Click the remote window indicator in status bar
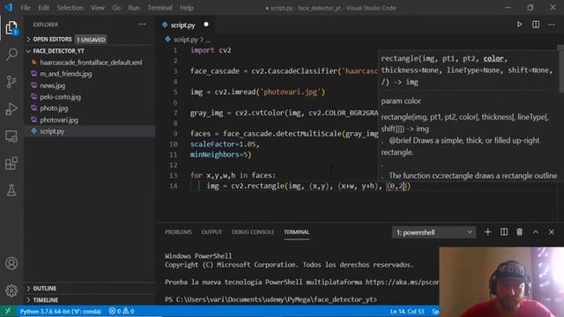 (8, 311)
